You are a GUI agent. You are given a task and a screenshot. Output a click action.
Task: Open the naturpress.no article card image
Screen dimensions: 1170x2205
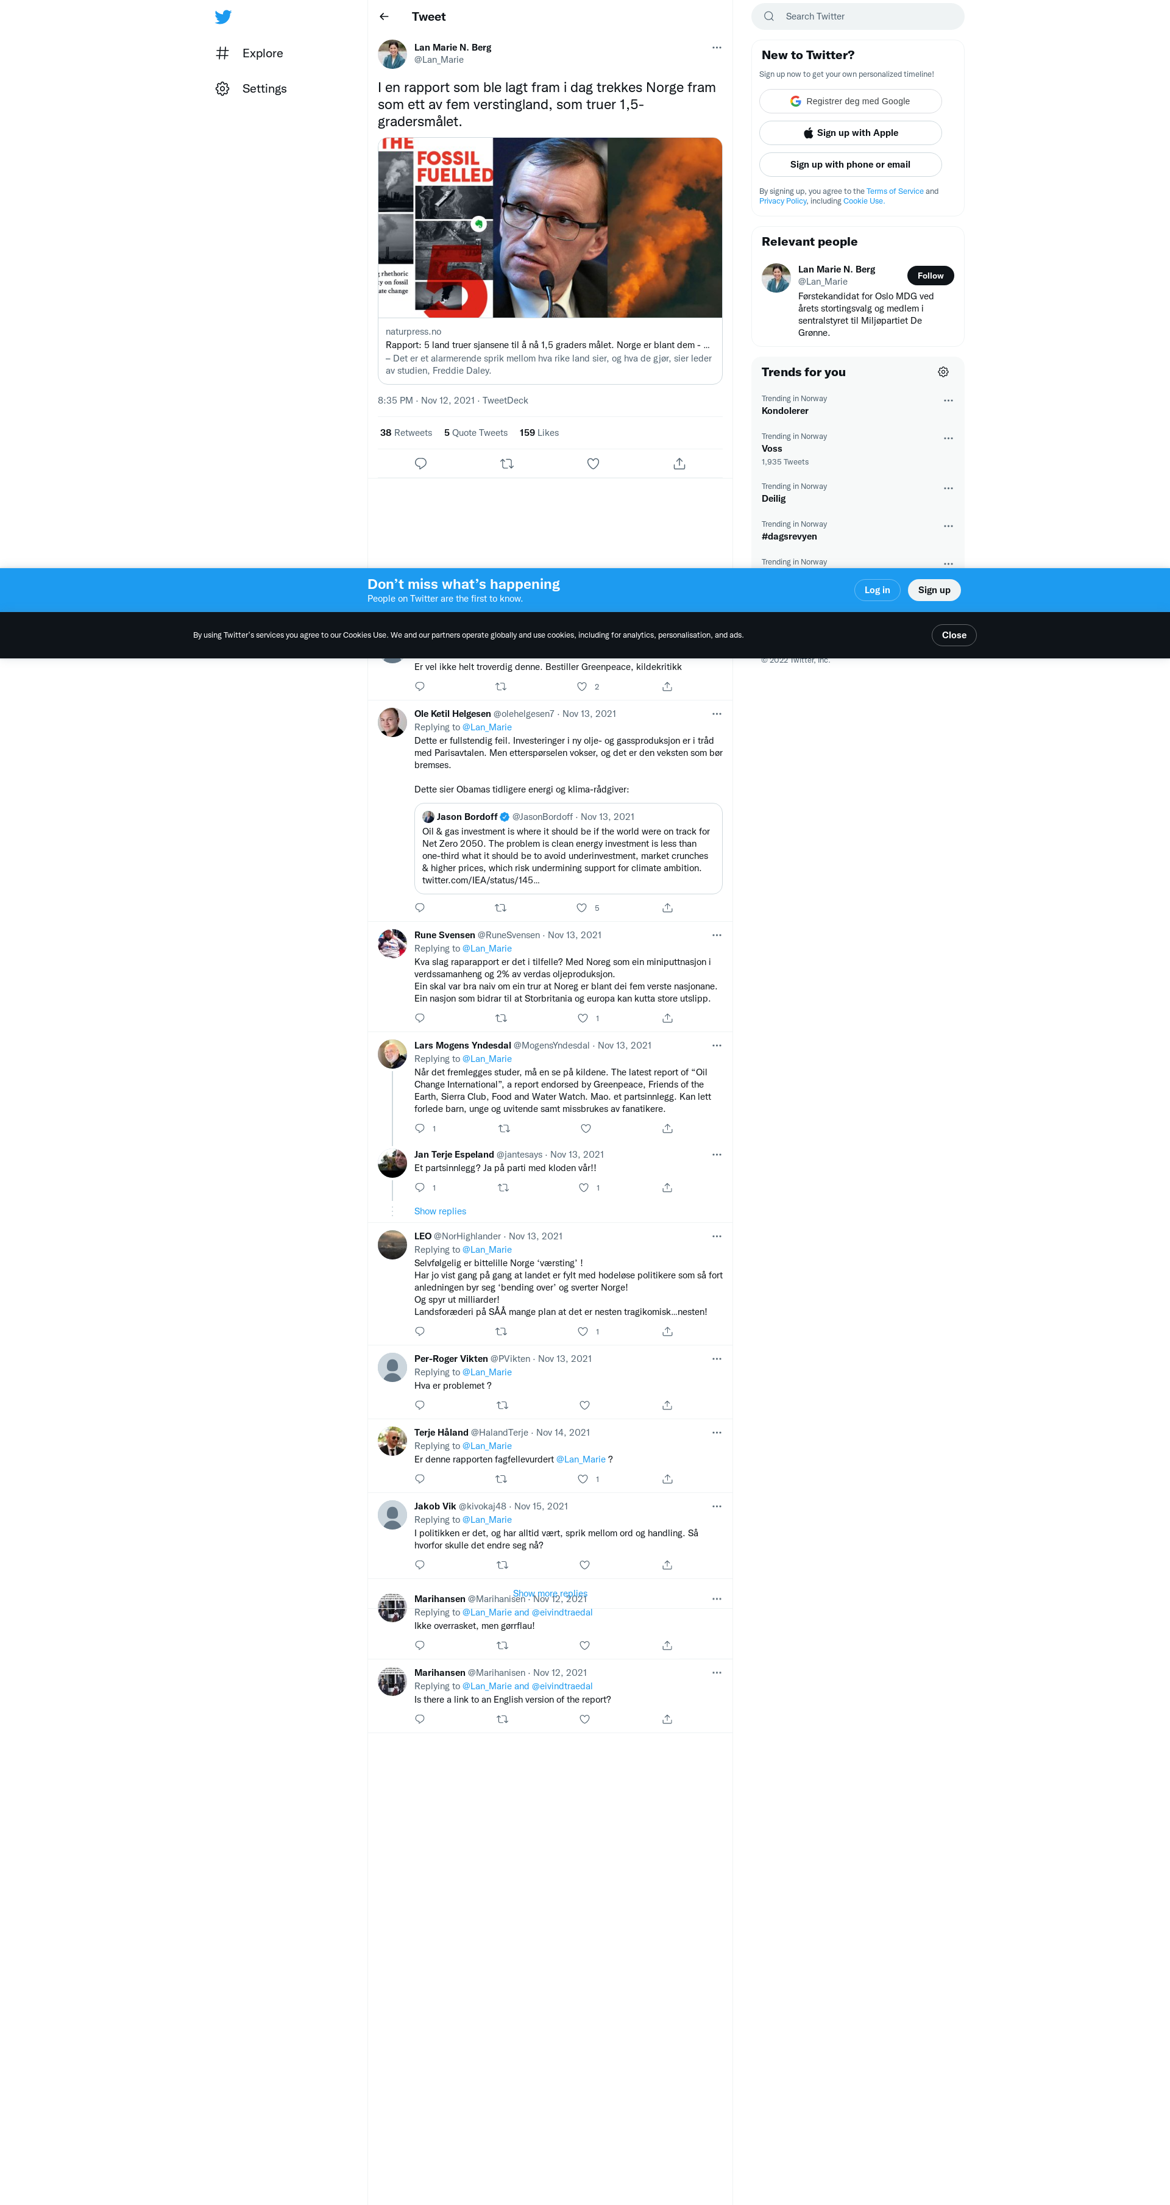click(550, 227)
